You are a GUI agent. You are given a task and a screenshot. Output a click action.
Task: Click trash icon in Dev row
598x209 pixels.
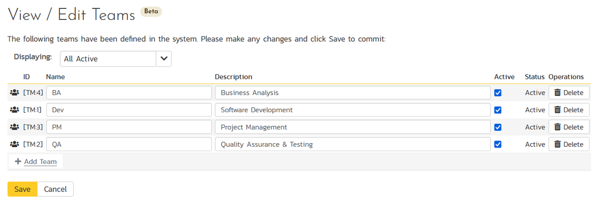pos(558,110)
